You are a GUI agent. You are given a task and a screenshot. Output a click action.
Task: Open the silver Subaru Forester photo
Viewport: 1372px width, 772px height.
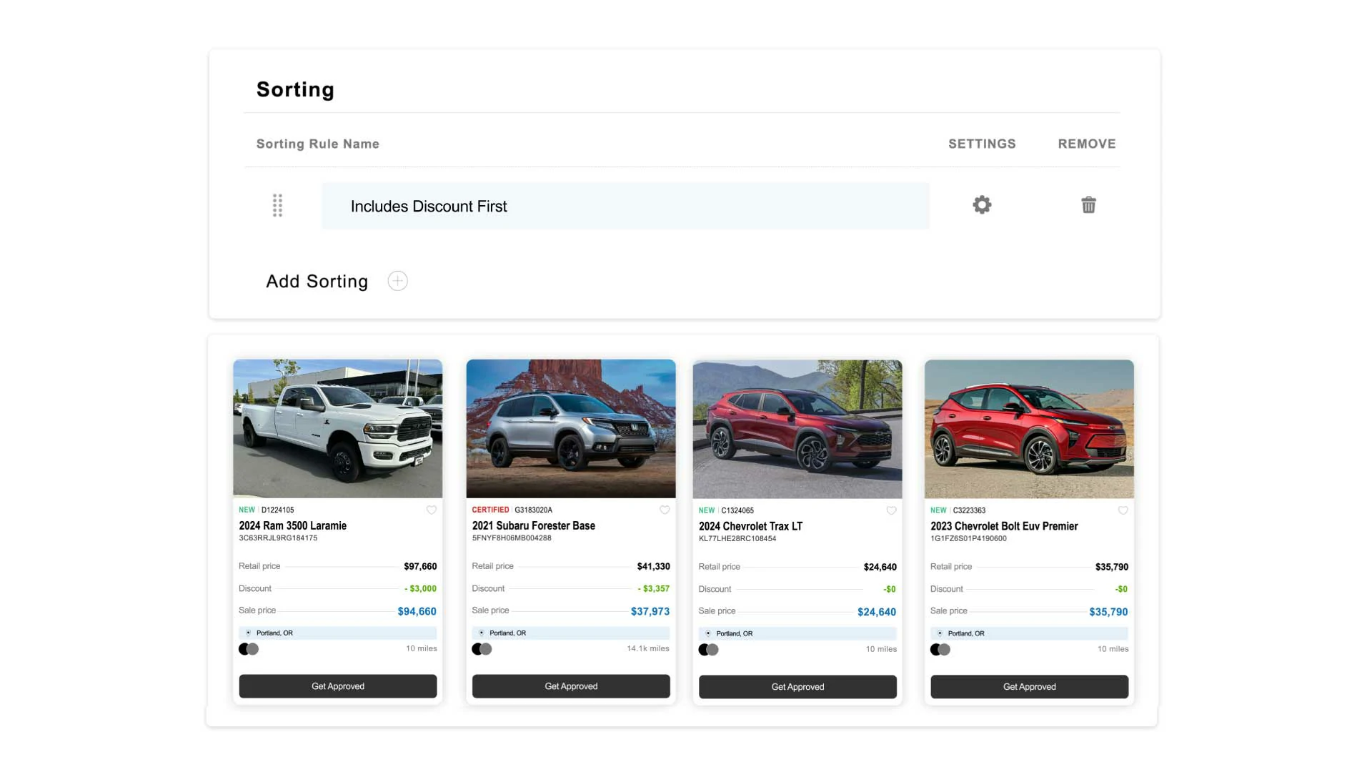tap(571, 428)
